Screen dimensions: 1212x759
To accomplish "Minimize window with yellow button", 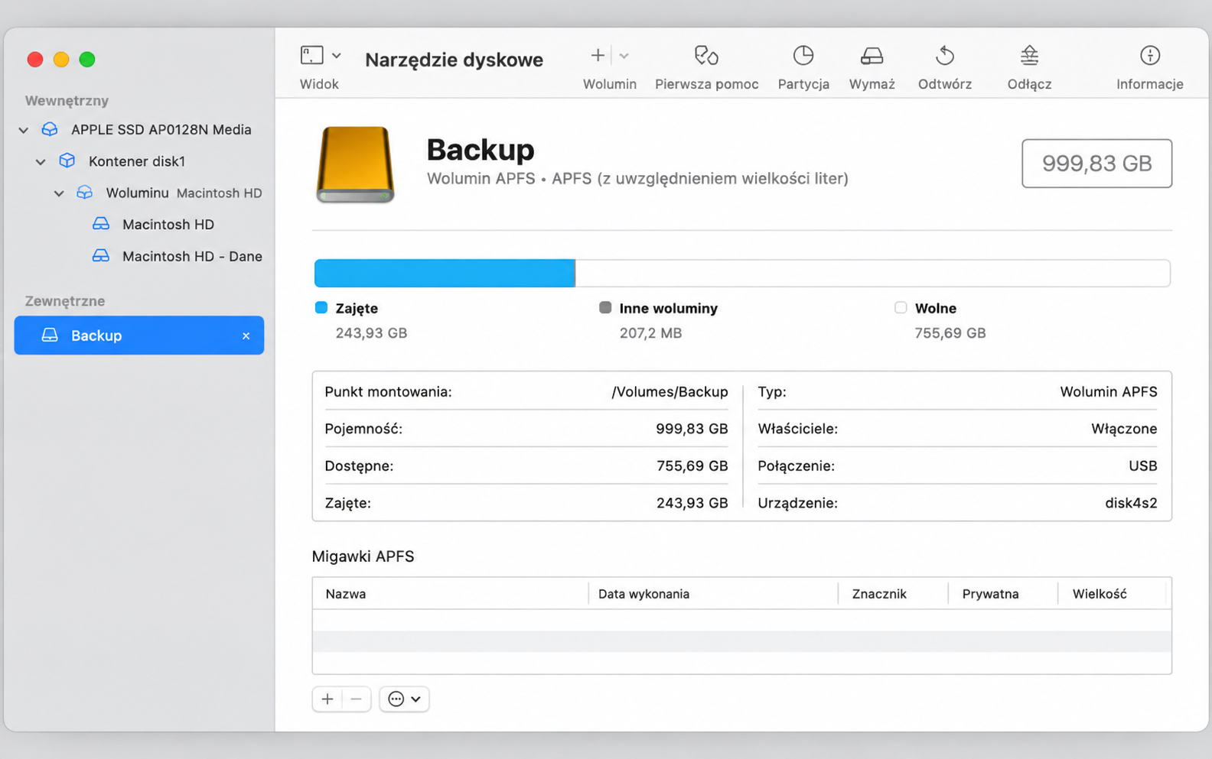I will pyautogui.click(x=61, y=59).
